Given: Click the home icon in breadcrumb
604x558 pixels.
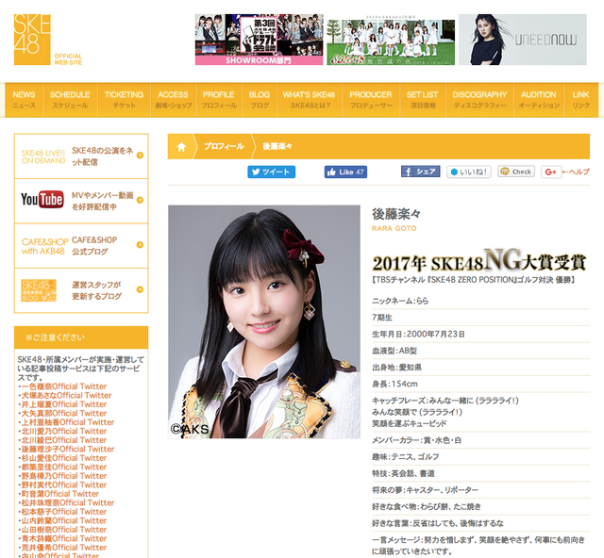Looking at the screenshot, I should point(181,147).
